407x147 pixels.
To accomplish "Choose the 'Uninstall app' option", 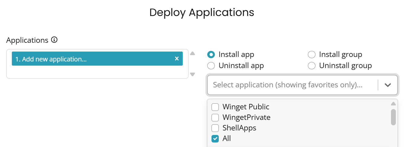I will coord(211,65).
